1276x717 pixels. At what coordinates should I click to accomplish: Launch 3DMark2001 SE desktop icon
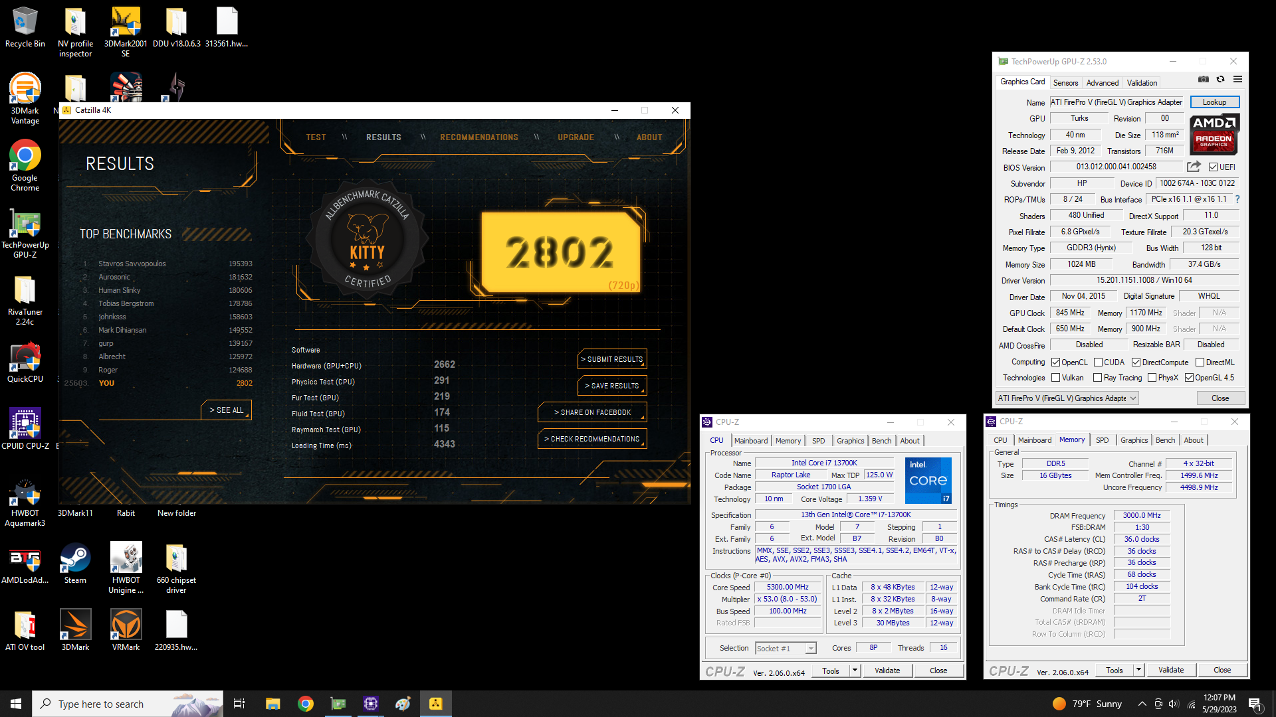tap(126, 32)
